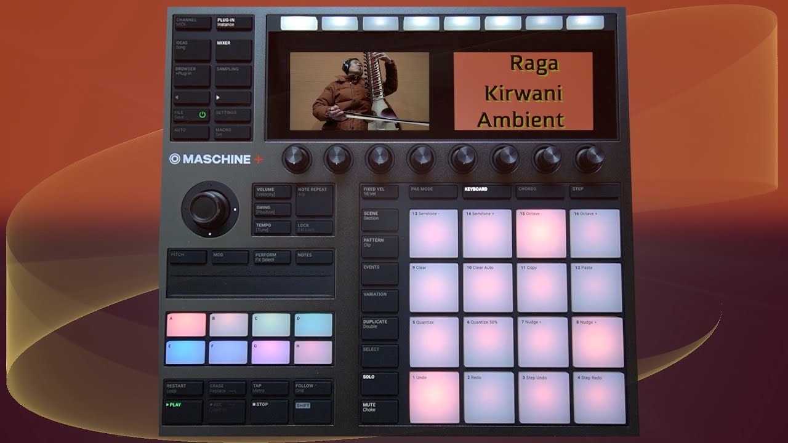
Task: Switch to CHORDS mode
Action: click(x=541, y=191)
